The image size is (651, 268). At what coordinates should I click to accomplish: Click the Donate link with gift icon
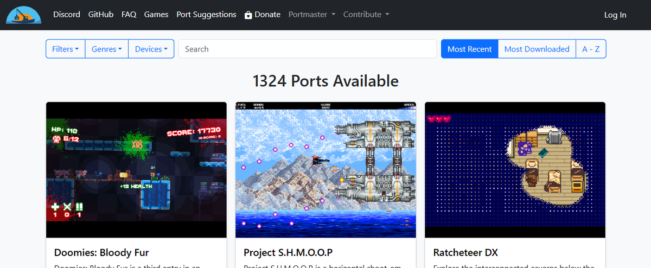(263, 15)
